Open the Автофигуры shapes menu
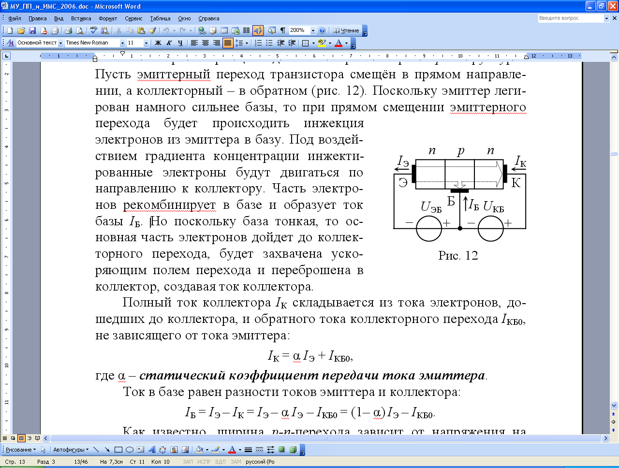The image size is (619, 468). click(71, 450)
